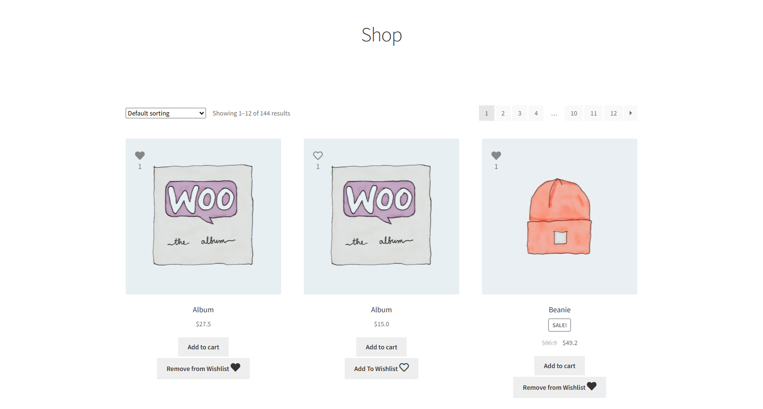Viewport: 763px width, 409px height.
Task: Go to page 2 of results
Action: (503, 113)
